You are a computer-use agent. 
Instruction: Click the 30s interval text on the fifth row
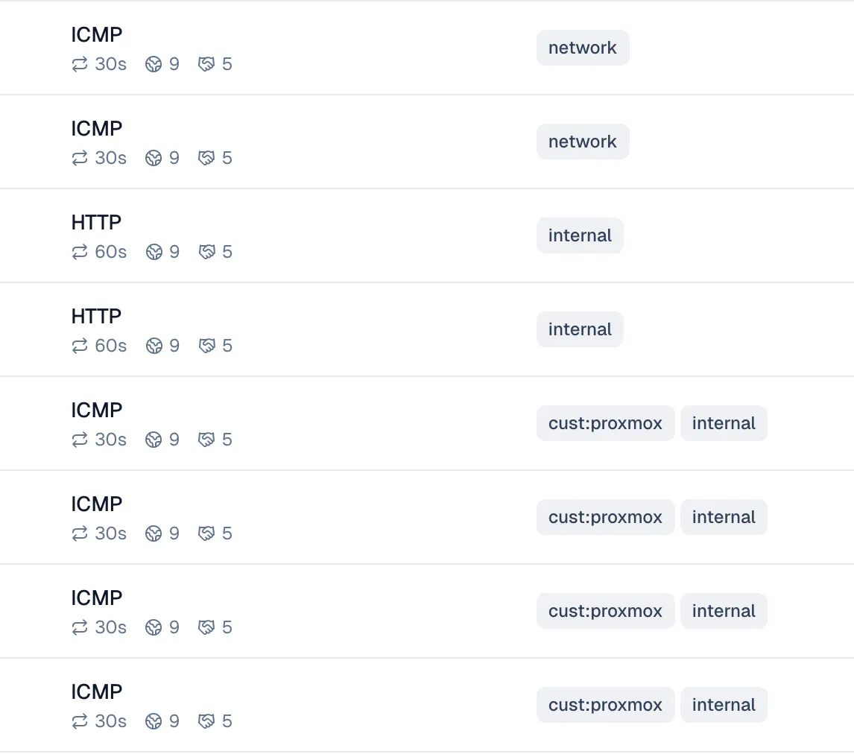coord(110,440)
